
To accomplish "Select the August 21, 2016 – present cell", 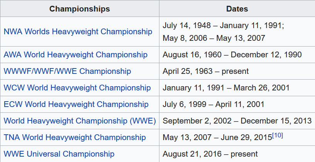I will click(210, 154).
